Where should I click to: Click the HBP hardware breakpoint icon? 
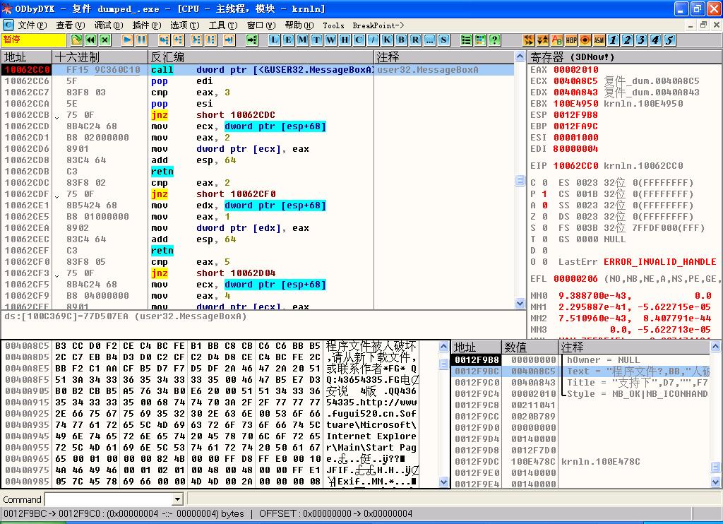571,40
